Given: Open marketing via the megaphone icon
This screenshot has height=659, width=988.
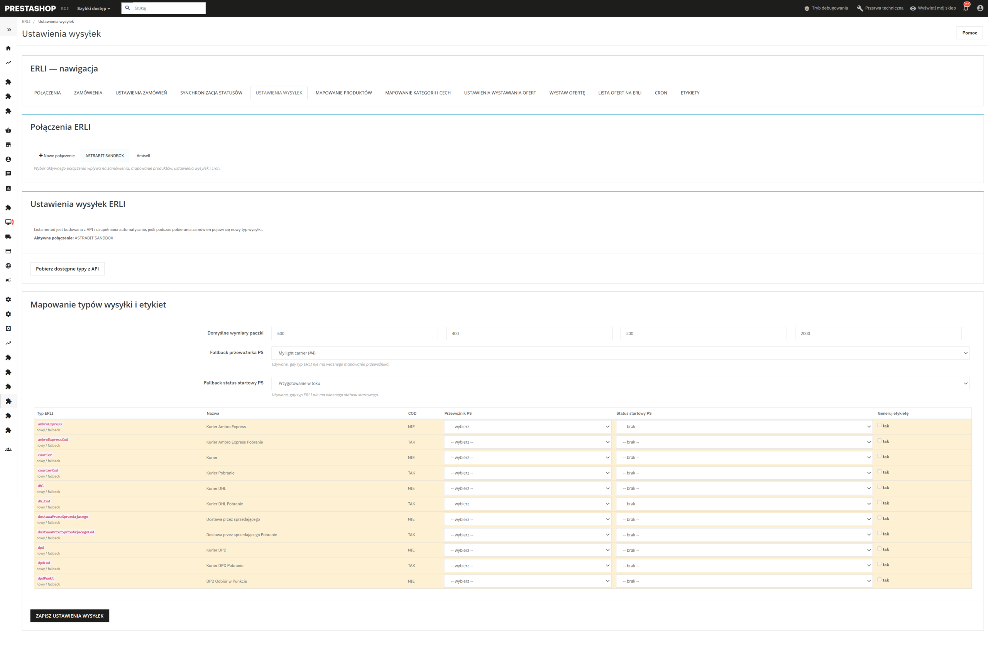Looking at the screenshot, I should (x=8, y=280).
